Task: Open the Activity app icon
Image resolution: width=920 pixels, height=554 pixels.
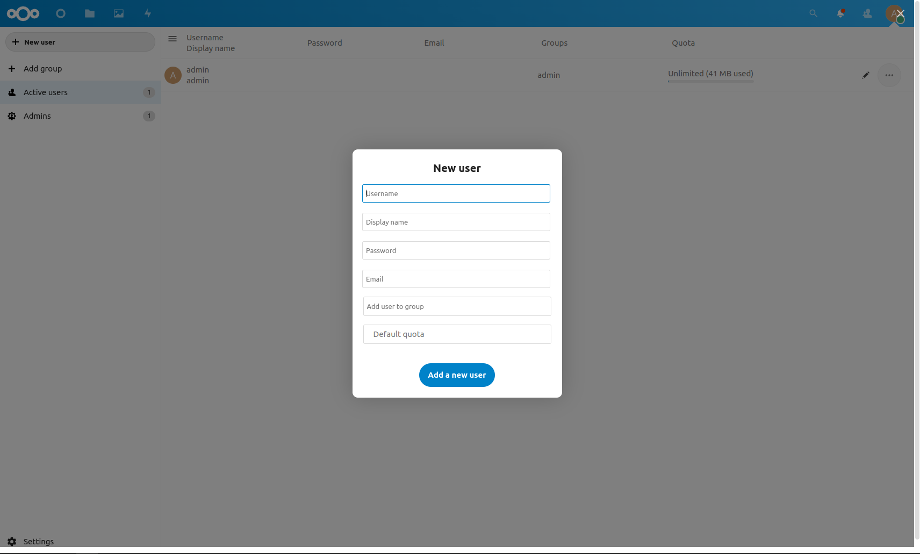Action: [147, 13]
